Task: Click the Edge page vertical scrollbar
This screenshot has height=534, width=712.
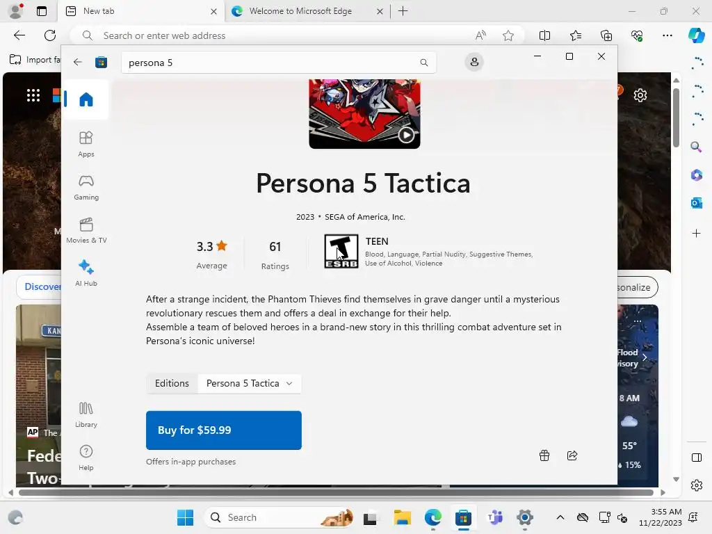Action: pos(676,118)
